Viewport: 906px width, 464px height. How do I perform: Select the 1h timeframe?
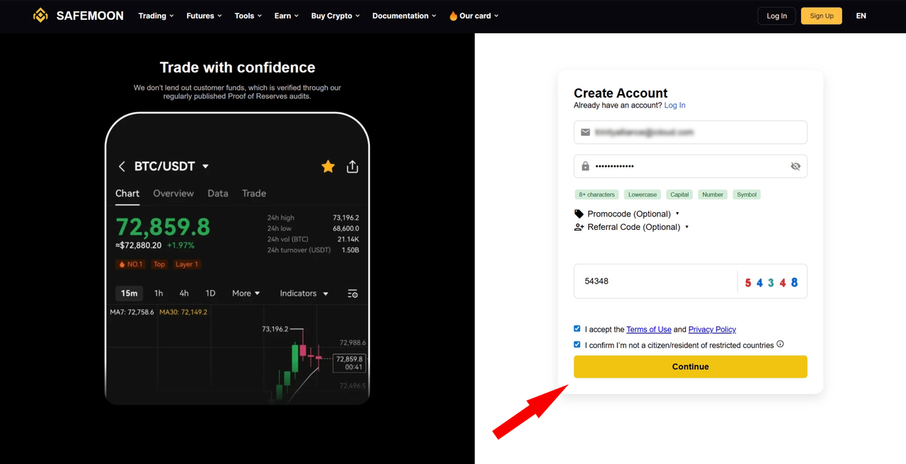pyautogui.click(x=159, y=293)
